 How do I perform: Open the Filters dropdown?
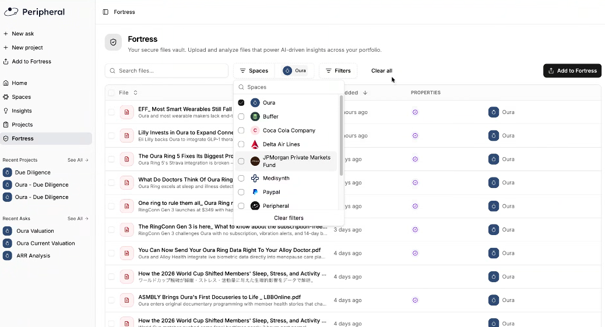[338, 70]
